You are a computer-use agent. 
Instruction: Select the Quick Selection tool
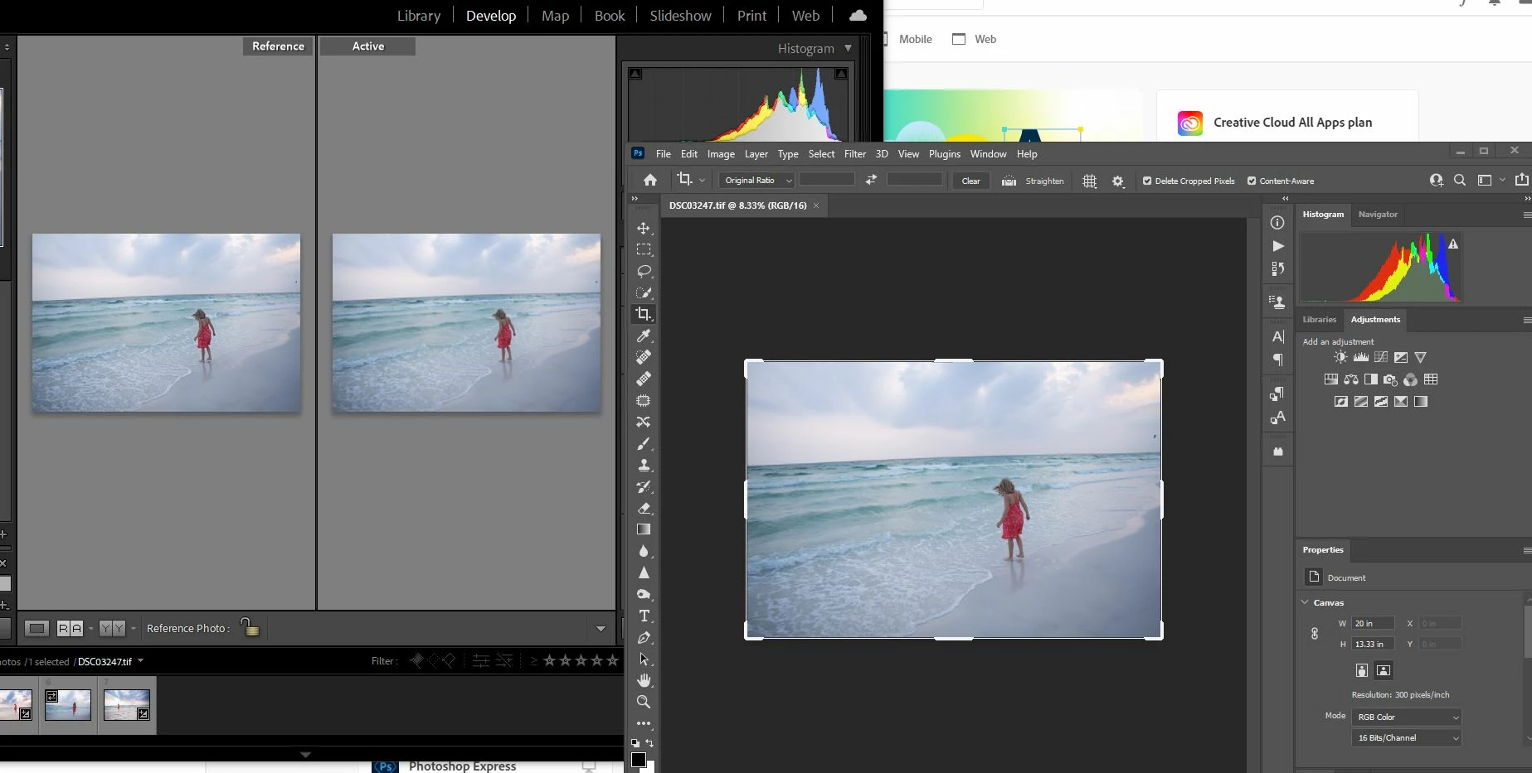644,292
